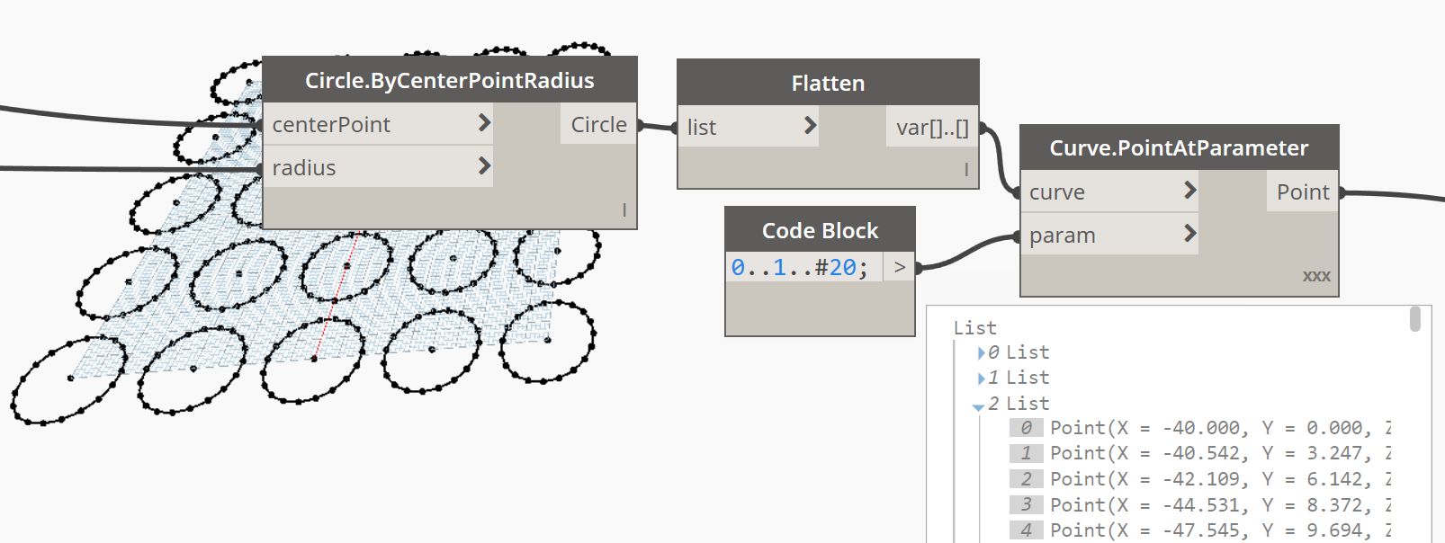Click the radius input port chevron
Viewport: 1445px width, 543px height.
coord(484,166)
